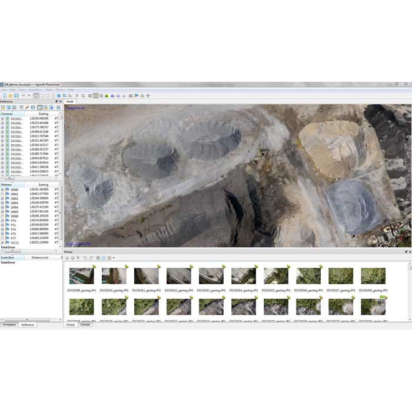Click the Easting column header in Cameras

[x=43, y=114]
